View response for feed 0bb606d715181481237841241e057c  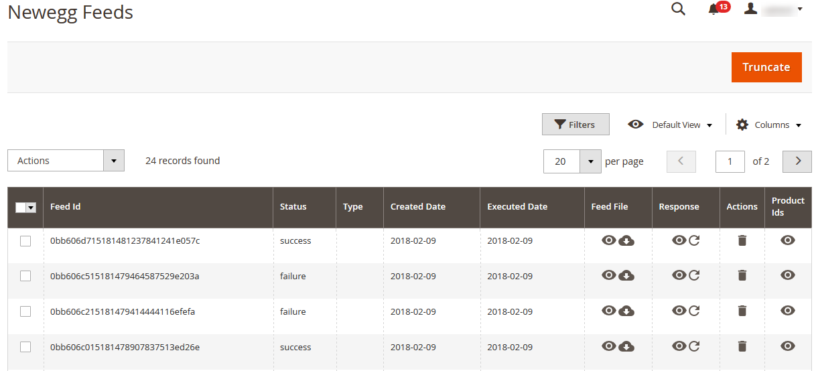click(x=679, y=240)
